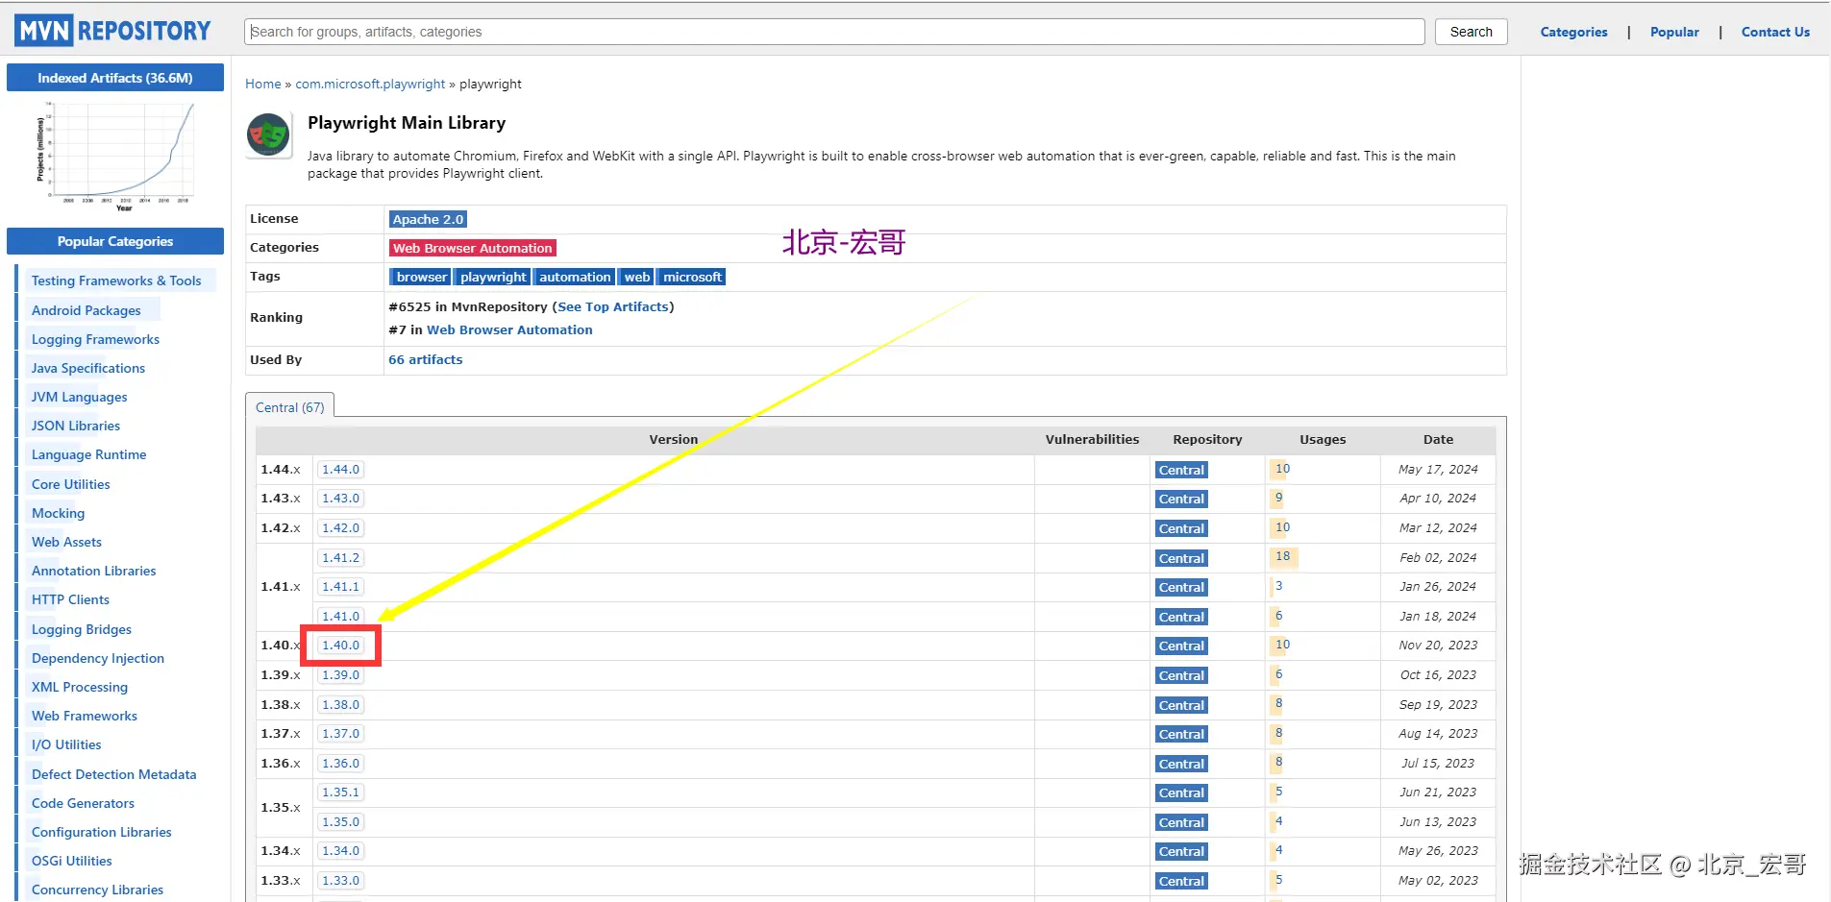Open Popular in top navigation
The height and width of the screenshot is (902, 1831).
point(1674,32)
